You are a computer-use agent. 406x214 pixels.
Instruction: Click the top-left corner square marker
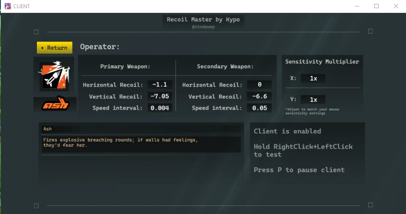pos(36,32)
